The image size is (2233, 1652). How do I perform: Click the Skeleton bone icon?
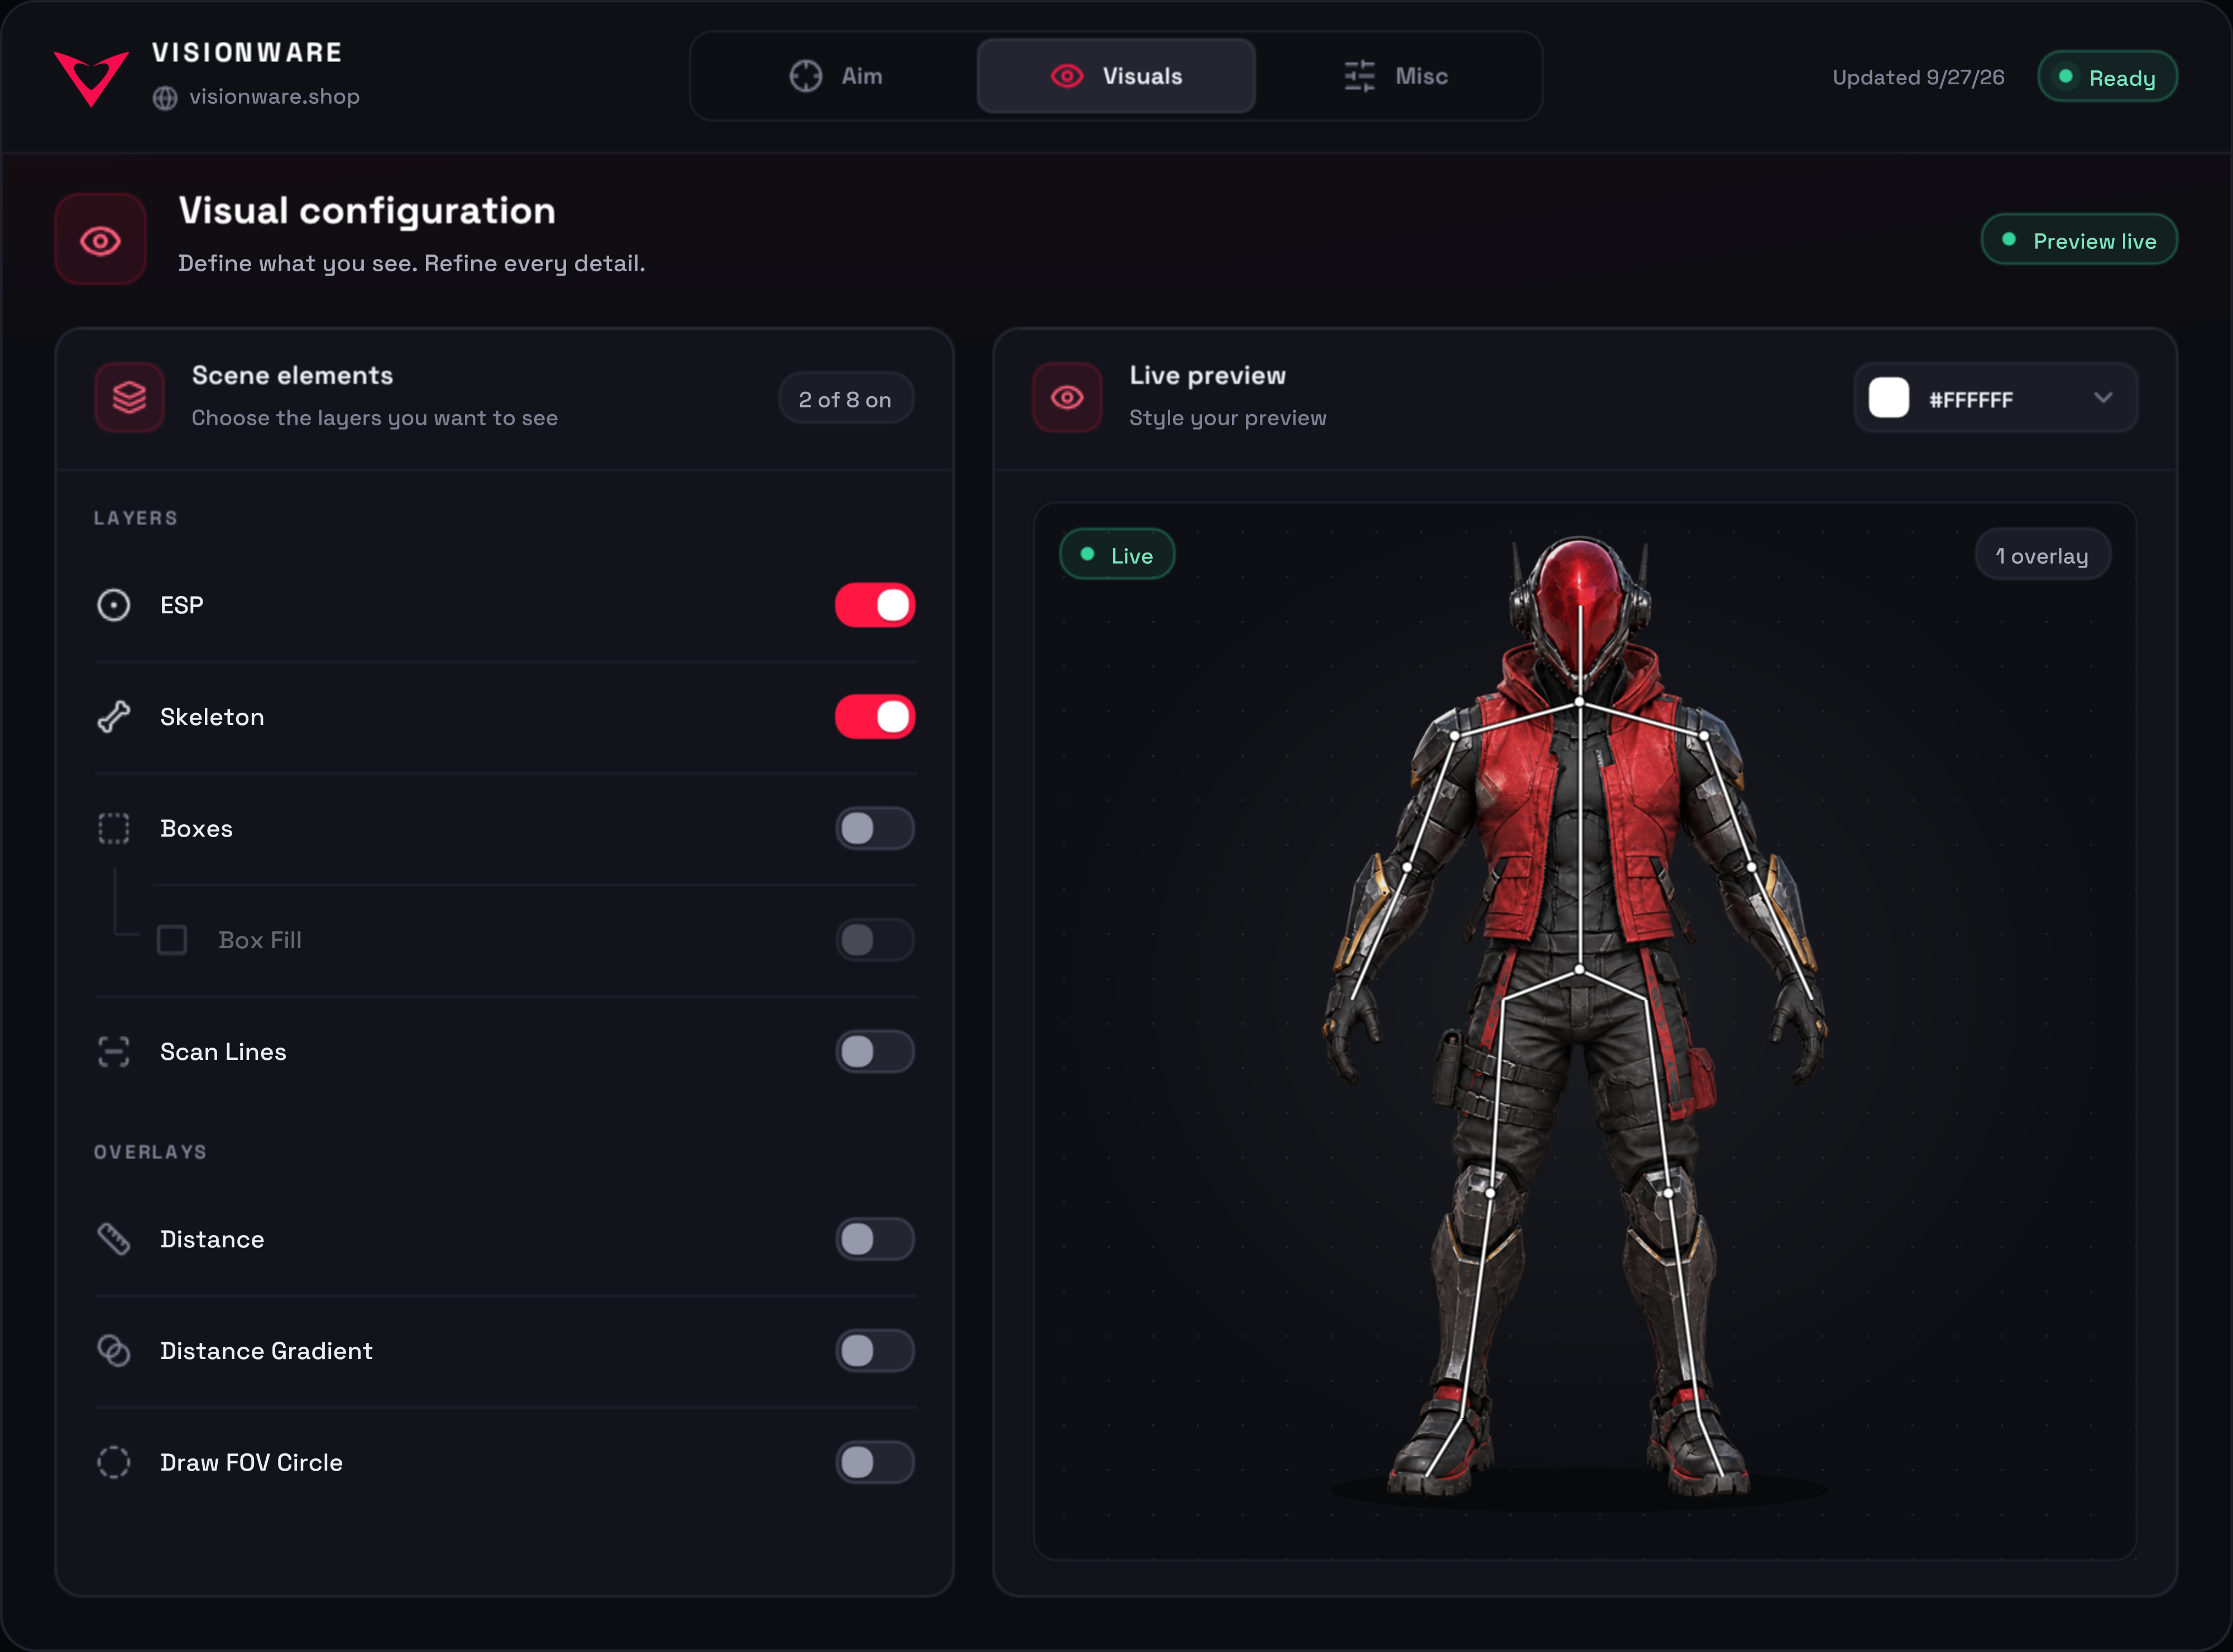[x=113, y=717]
